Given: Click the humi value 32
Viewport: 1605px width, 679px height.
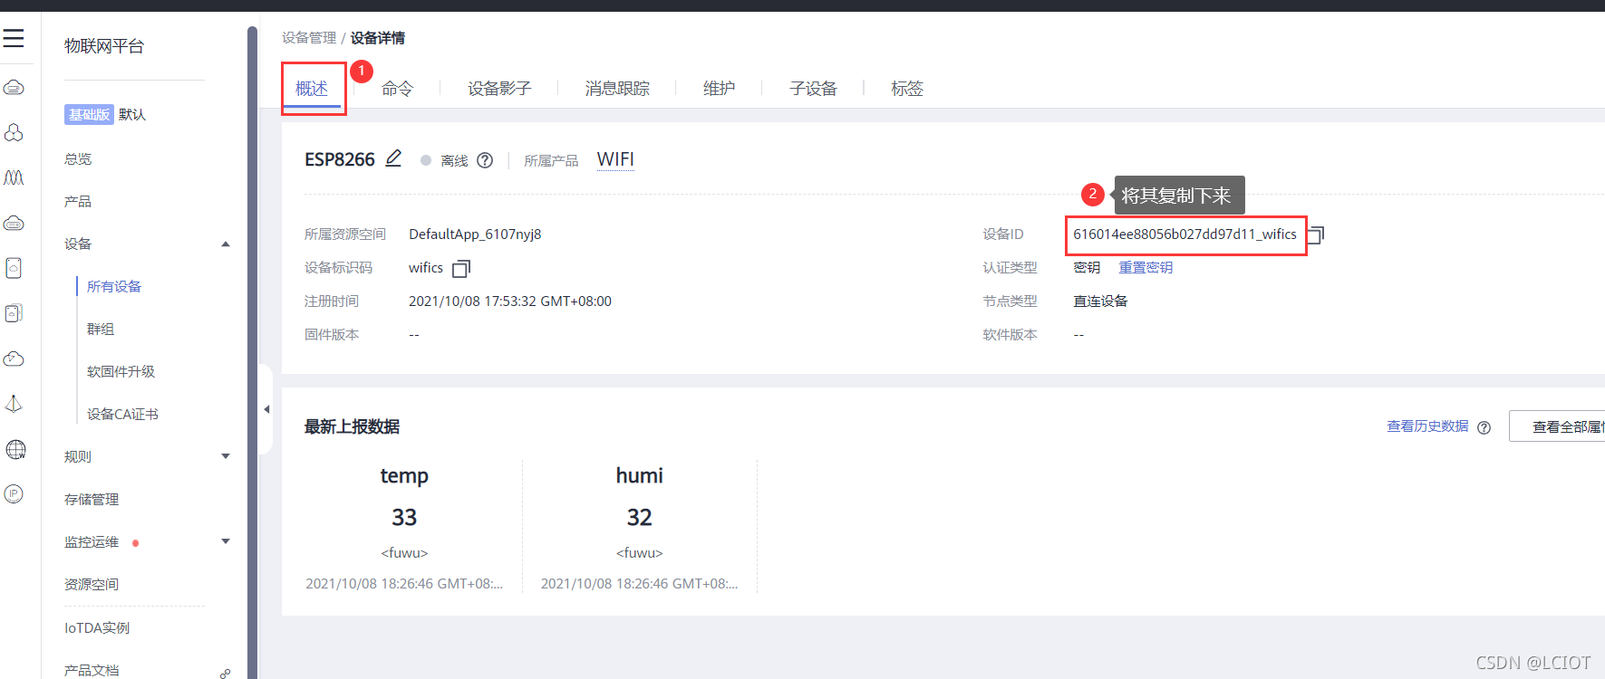Looking at the screenshot, I should pyautogui.click(x=640, y=517).
